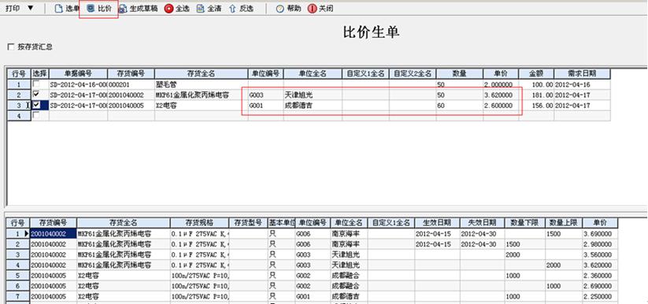Click the 000201 inventory code cell
This screenshot has width=648, height=304.
pos(131,84)
